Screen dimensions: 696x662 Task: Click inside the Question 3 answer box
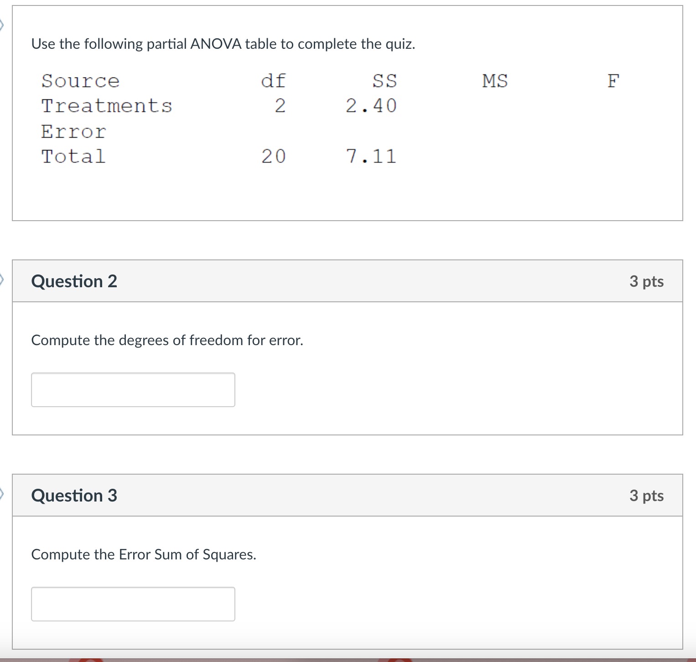133,604
